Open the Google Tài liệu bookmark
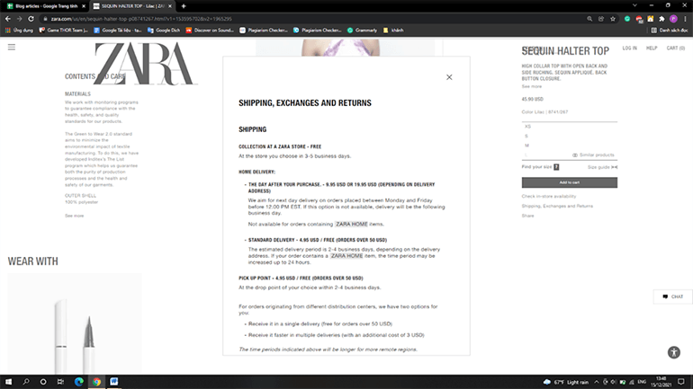This screenshot has width=693, height=389. pyautogui.click(x=118, y=31)
